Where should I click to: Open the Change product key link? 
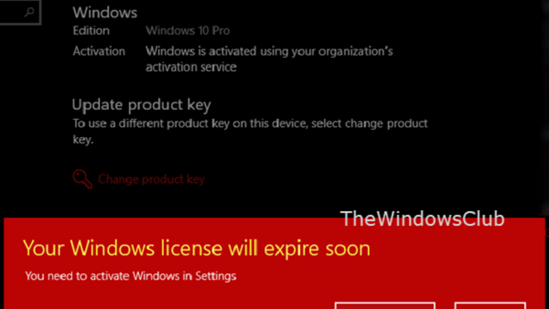(x=151, y=179)
